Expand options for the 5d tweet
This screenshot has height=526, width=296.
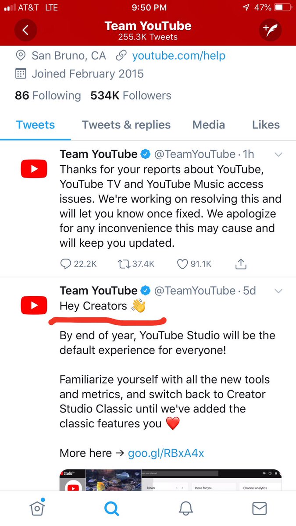278,291
